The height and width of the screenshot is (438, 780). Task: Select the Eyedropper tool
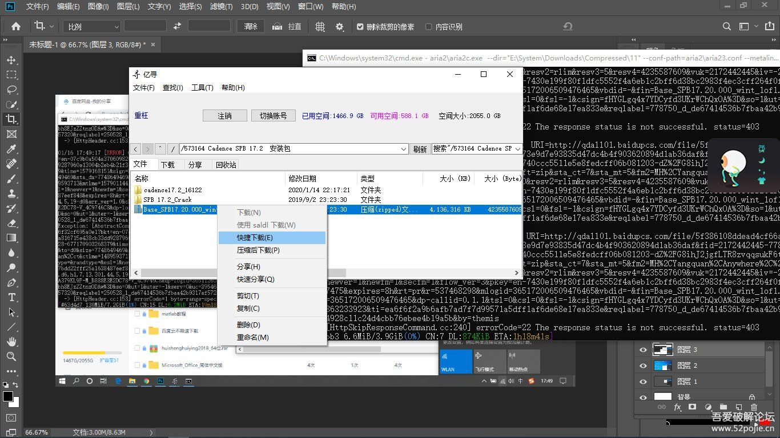point(11,149)
